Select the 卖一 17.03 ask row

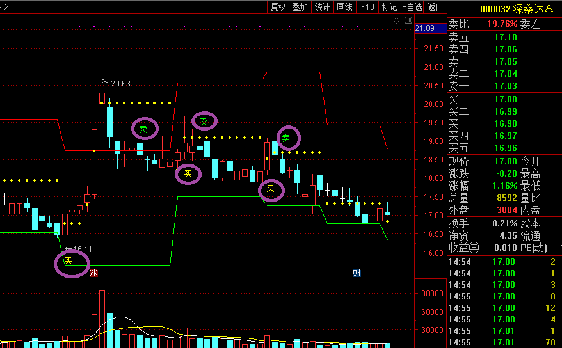[x=483, y=86]
